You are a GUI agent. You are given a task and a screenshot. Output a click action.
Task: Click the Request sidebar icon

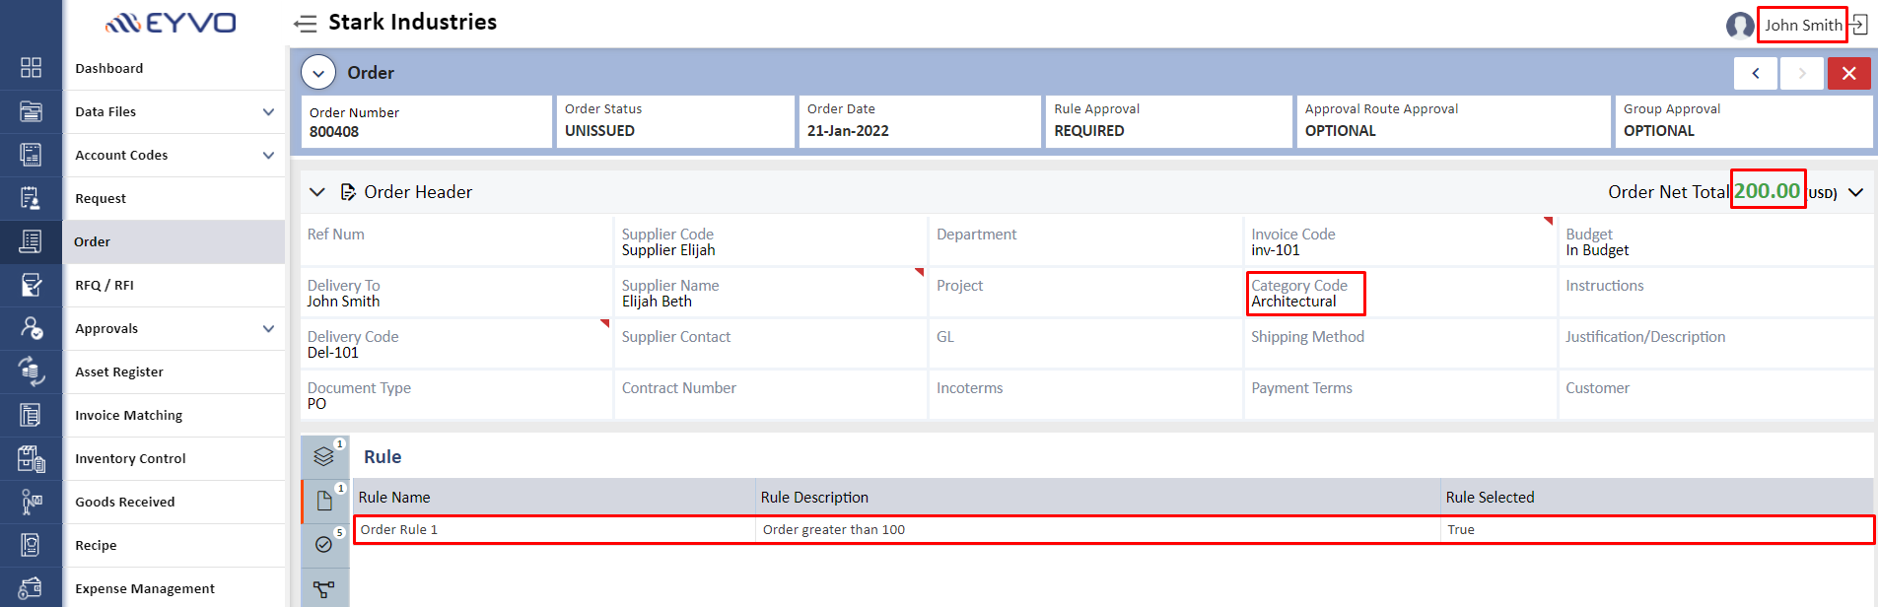(x=31, y=198)
